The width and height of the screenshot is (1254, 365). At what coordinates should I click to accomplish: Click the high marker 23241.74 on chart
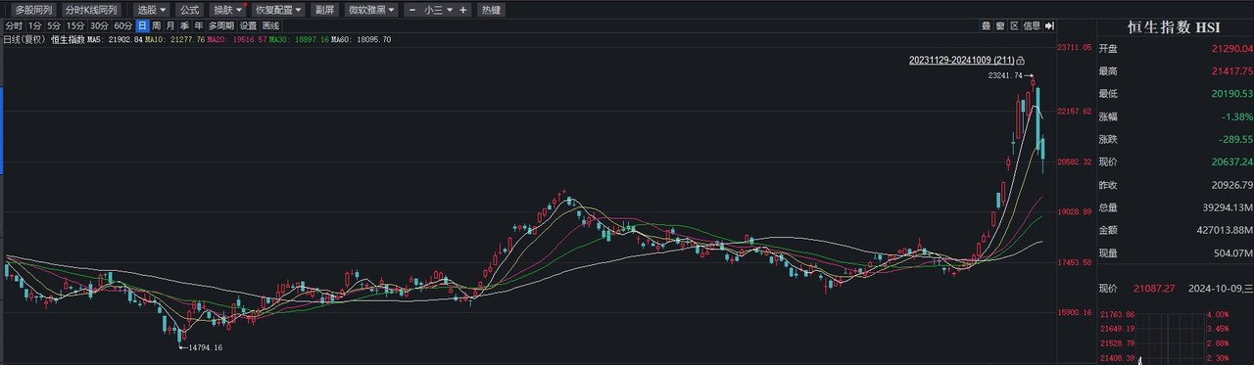coord(1005,75)
